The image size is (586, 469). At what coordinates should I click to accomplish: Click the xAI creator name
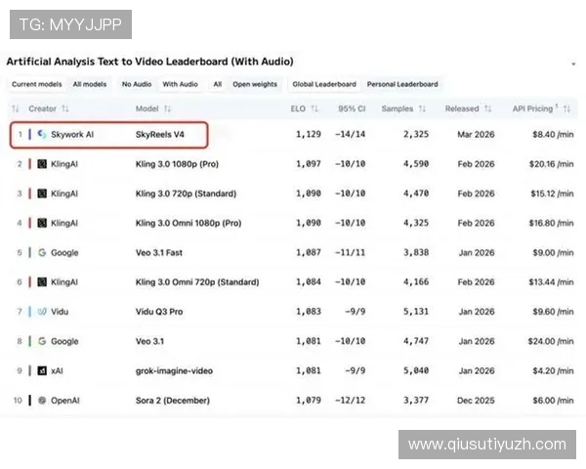point(57,370)
